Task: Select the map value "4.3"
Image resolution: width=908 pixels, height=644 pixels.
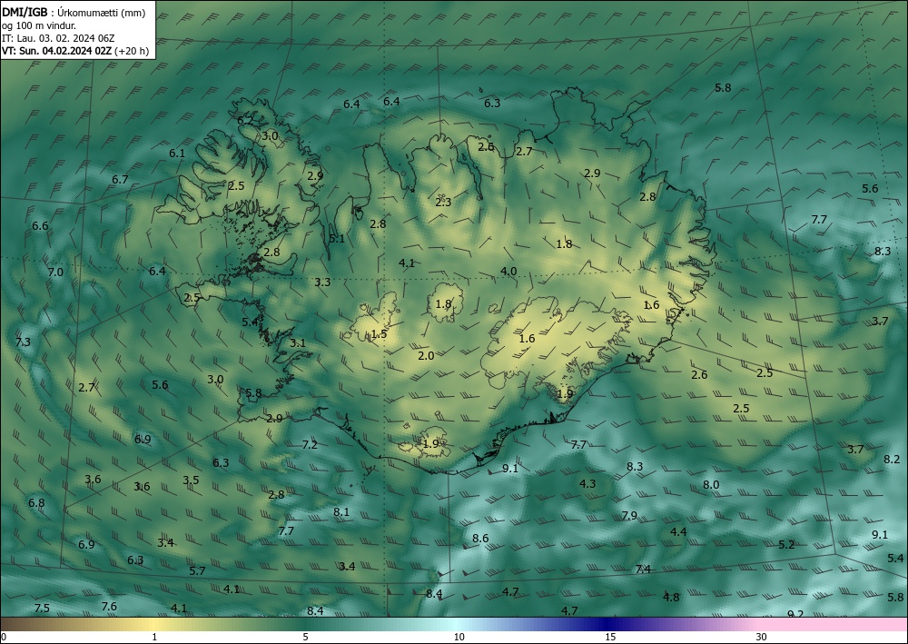Action: 587,483
